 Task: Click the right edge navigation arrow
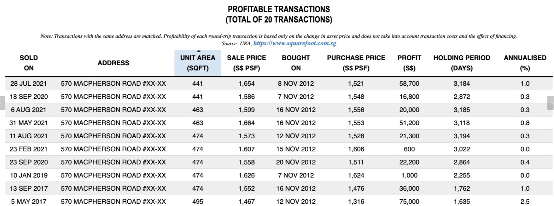[x=551, y=103]
